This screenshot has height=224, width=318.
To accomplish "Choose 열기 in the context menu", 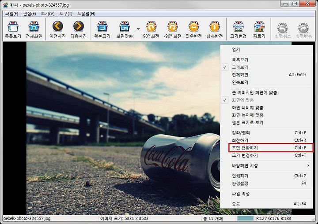I will point(267,50).
